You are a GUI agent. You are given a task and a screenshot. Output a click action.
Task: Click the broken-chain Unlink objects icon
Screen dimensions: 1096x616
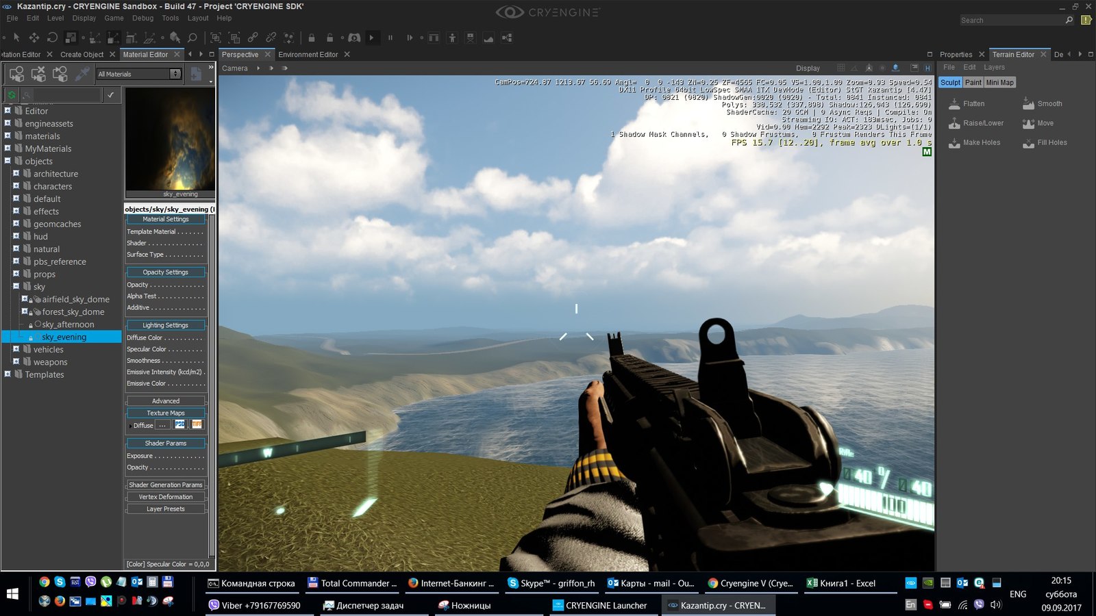coord(271,38)
